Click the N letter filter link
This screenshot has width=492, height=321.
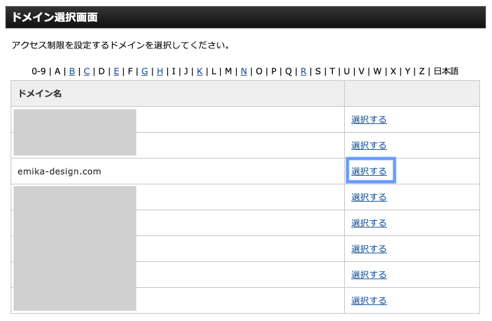coord(244,71)
